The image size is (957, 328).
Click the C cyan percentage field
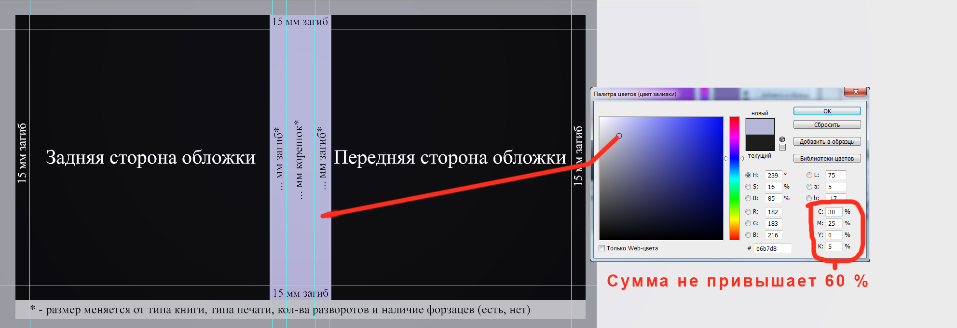834,212
